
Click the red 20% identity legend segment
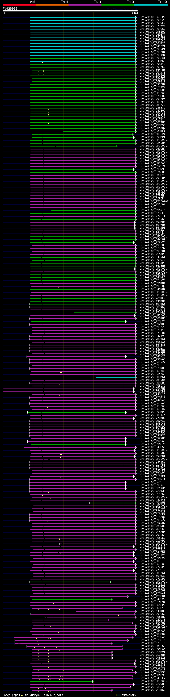[x=19, y=5]
